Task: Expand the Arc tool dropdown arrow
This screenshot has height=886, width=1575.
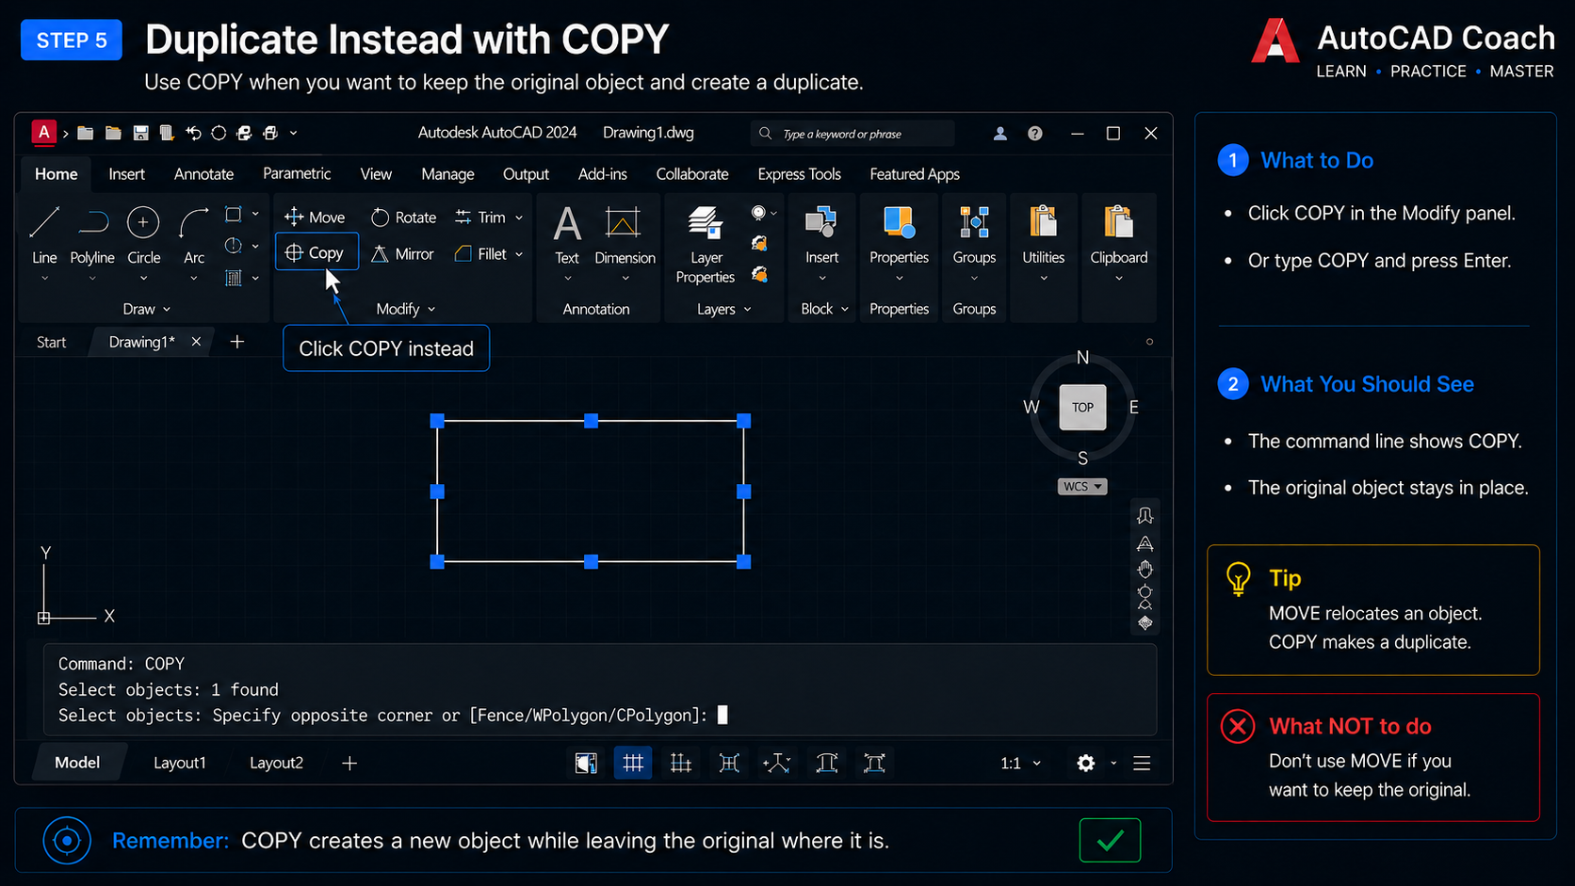Action: 194,279
